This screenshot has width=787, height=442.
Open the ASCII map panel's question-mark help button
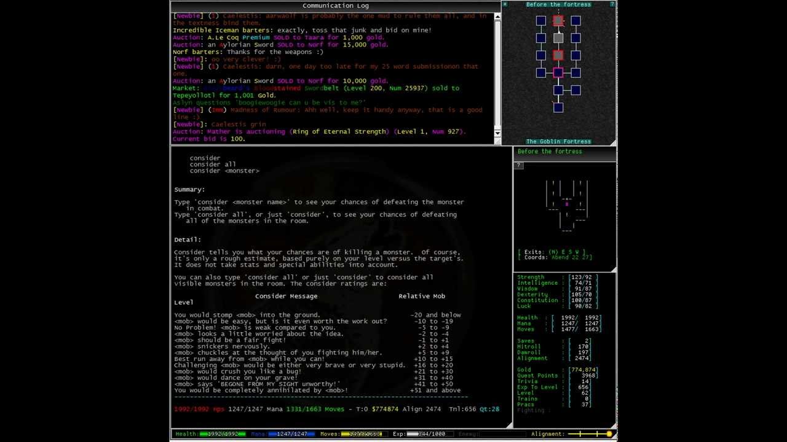(519, 165)
